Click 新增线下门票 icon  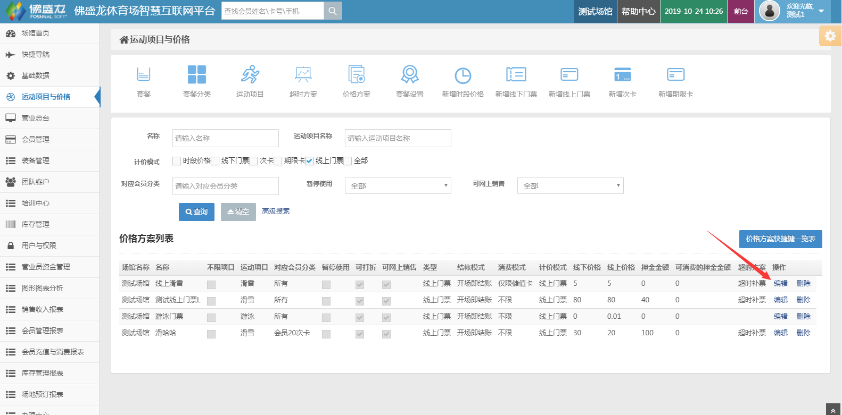tap(516, 74)
